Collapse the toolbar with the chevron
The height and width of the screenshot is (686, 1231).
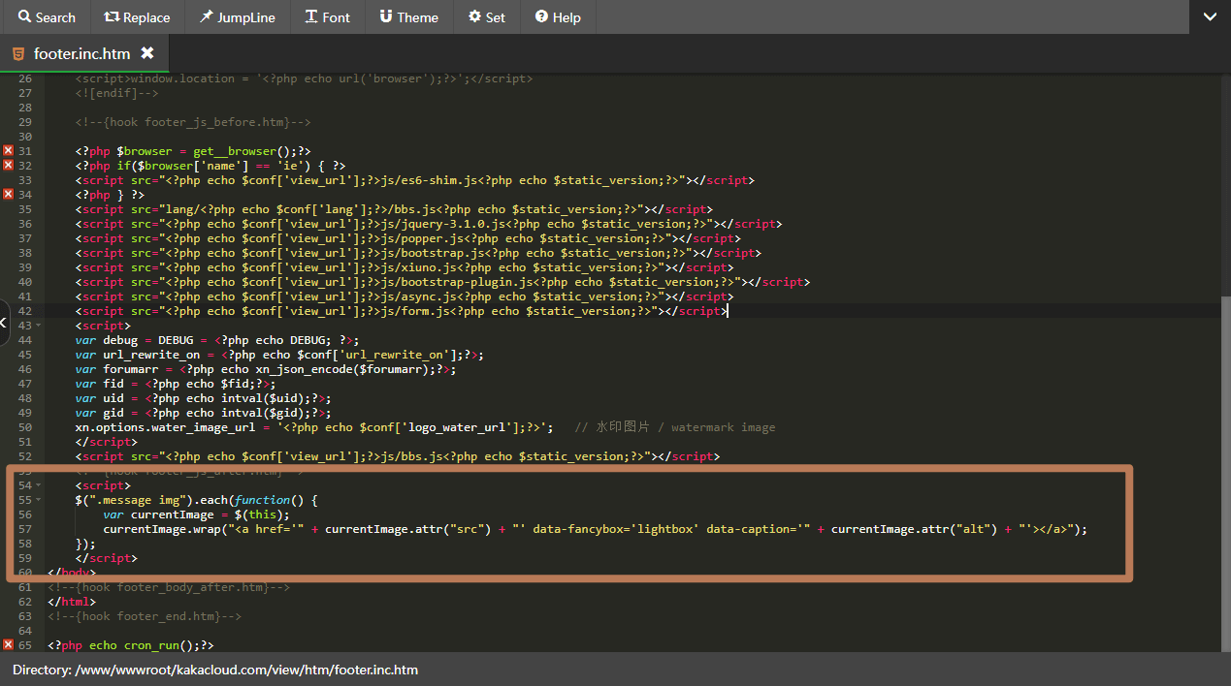click(1210, 17)
